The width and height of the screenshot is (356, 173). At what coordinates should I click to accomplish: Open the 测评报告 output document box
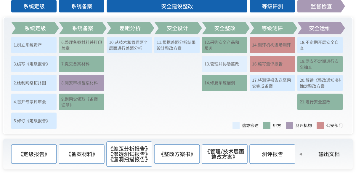(272, 154)
